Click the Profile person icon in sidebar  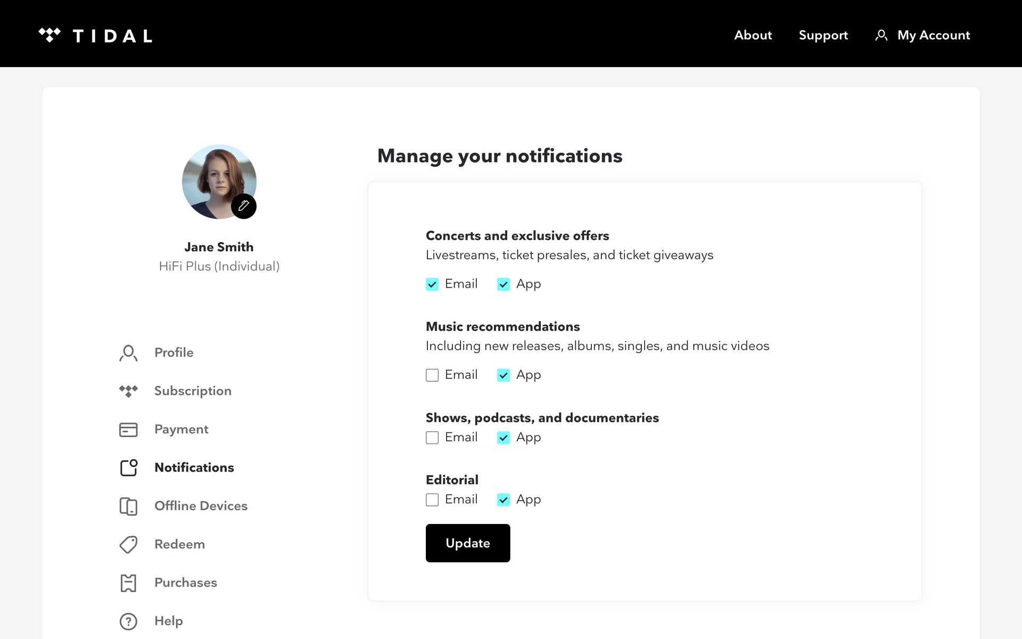tap(128, 353)
